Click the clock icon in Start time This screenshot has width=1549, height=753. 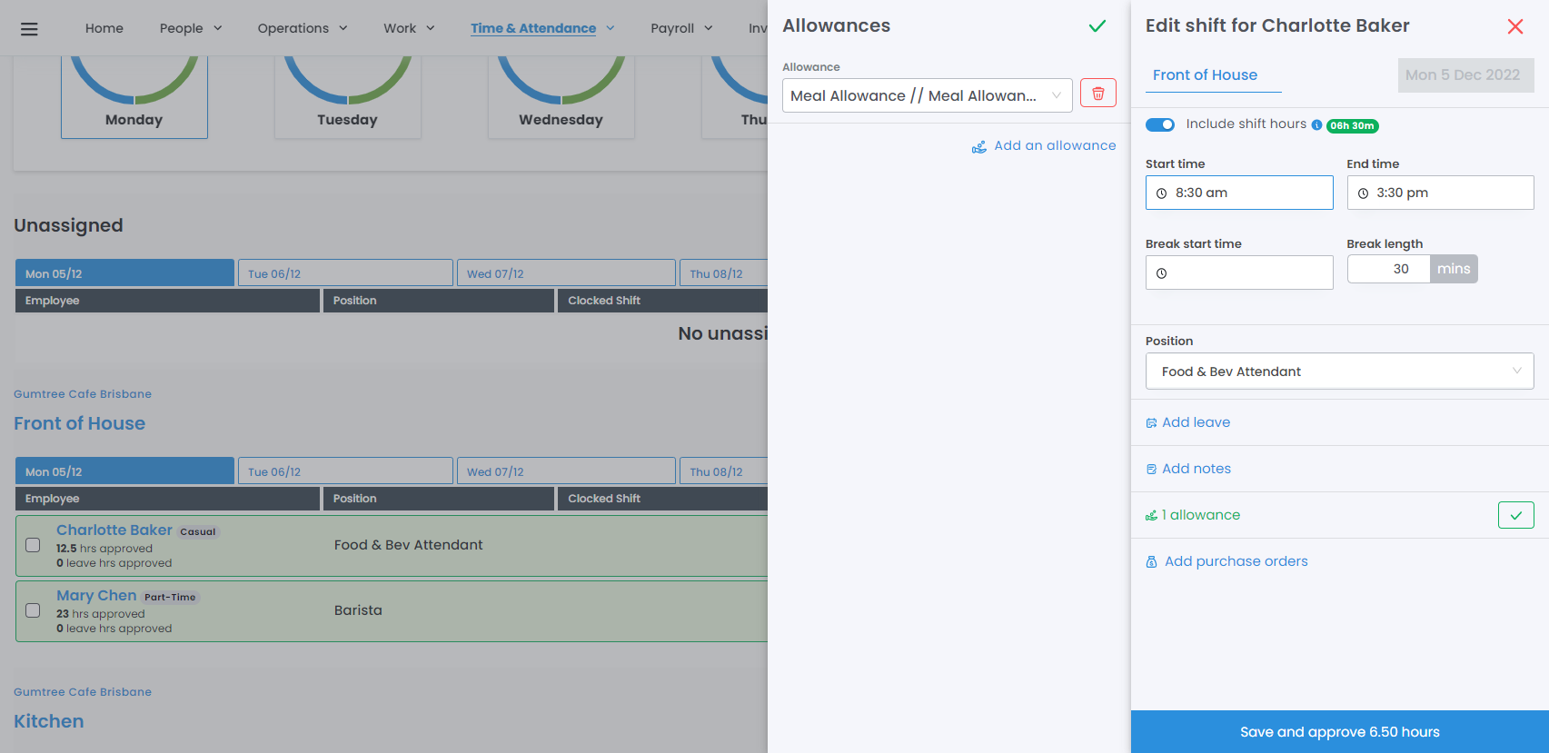coord(1161,193)
